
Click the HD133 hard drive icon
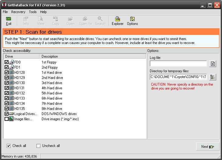11,98
